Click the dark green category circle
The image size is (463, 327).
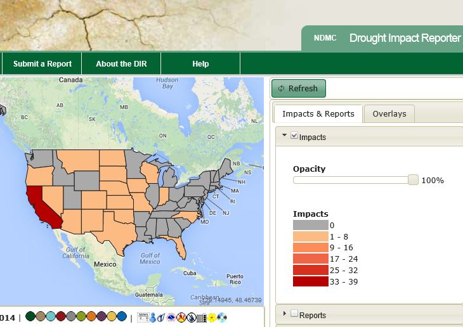click(30, 317)
